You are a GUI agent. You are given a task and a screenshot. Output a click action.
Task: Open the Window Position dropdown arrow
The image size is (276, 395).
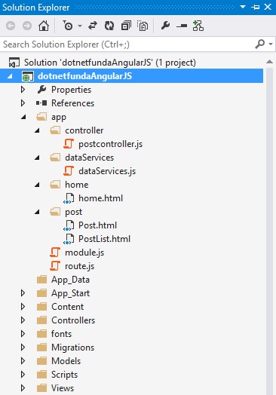[243, 7]
